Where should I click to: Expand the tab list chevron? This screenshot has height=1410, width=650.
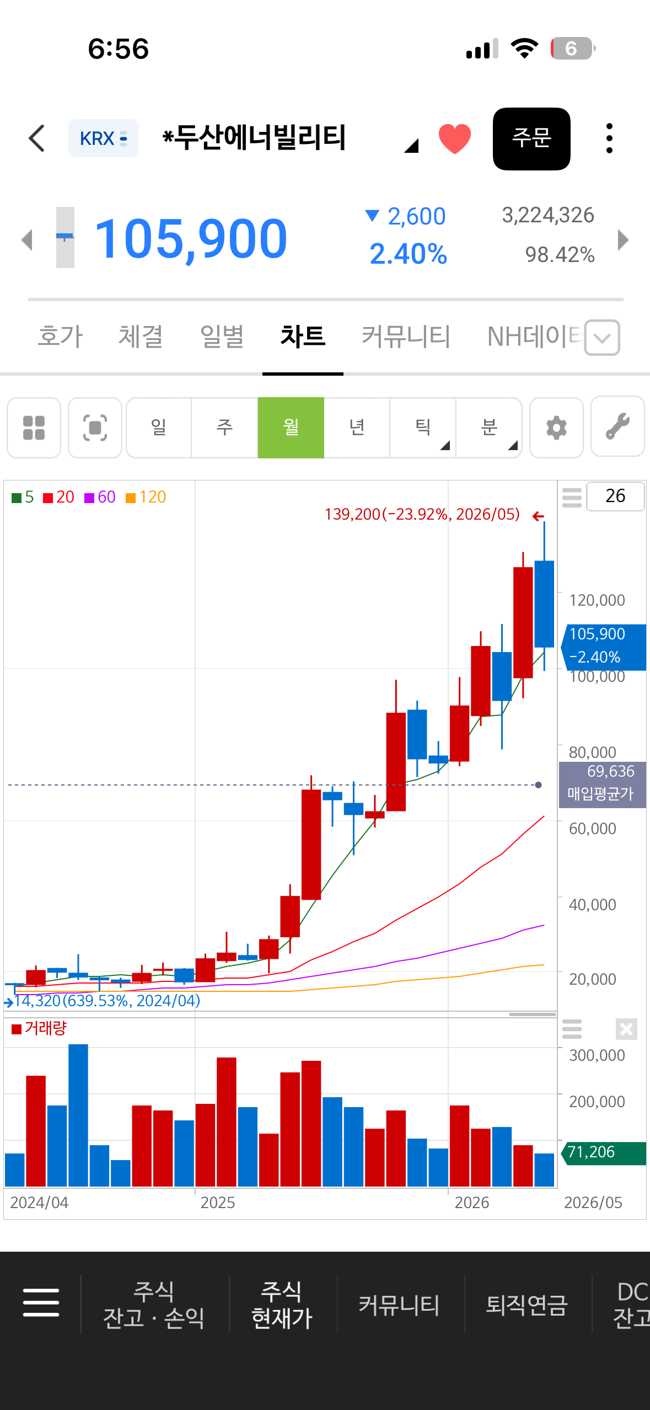[x=602, y=337]
